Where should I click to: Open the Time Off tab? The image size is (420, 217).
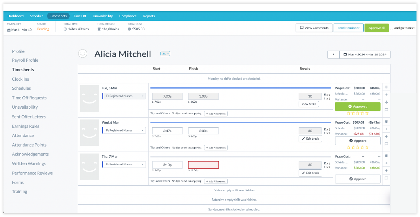click(x=80, y=16)
